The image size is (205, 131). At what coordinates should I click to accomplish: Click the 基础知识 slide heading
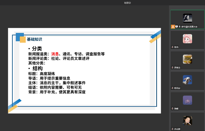(34, 39)
